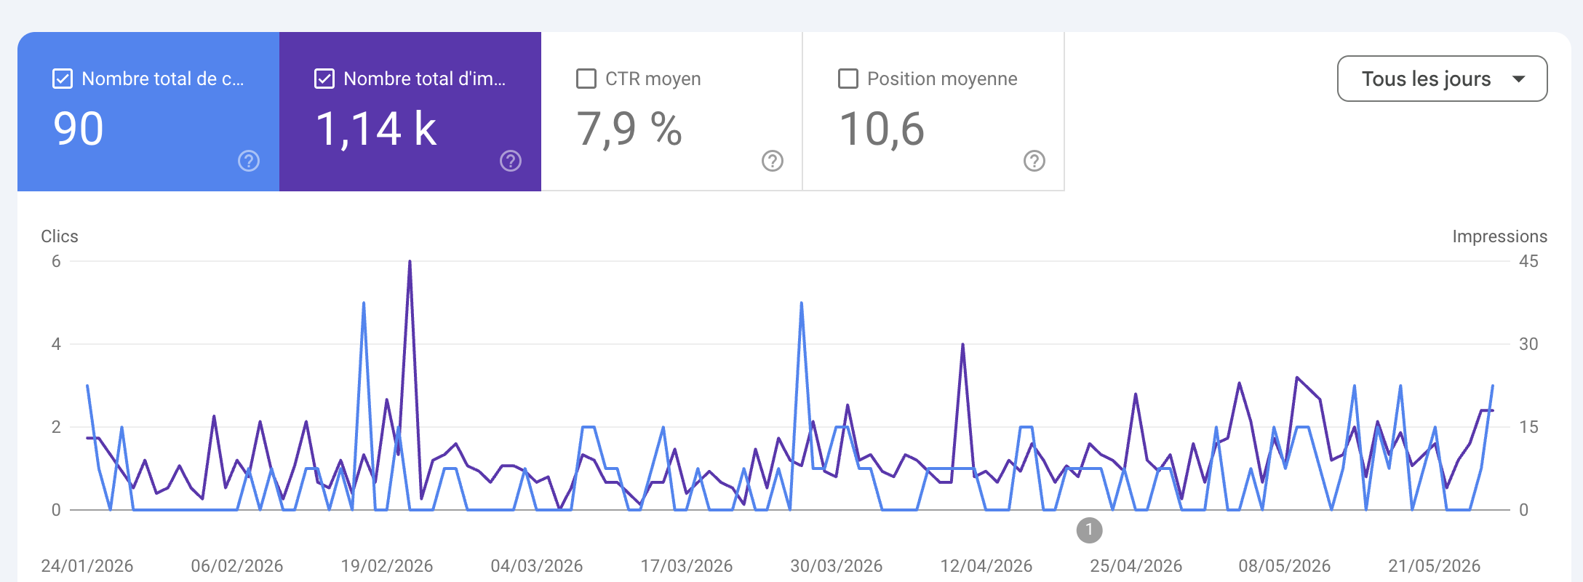1583x582 pixels.
Task: Click the 6 clicks axis value
Action: [x=56, y=261]
